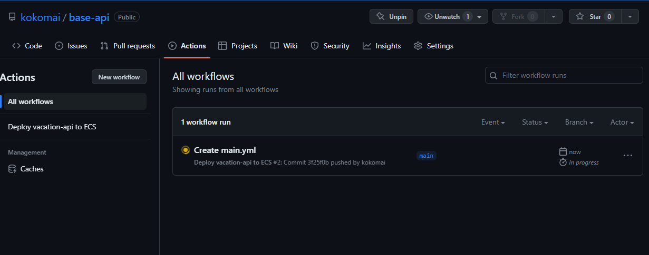Open the Branch filter dropdown

click(579, 122)
